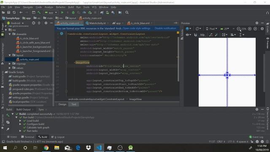Viewport: 270px width, 152px height.
Task: Open the API 29 version dropdown
Action: point(224,29)
